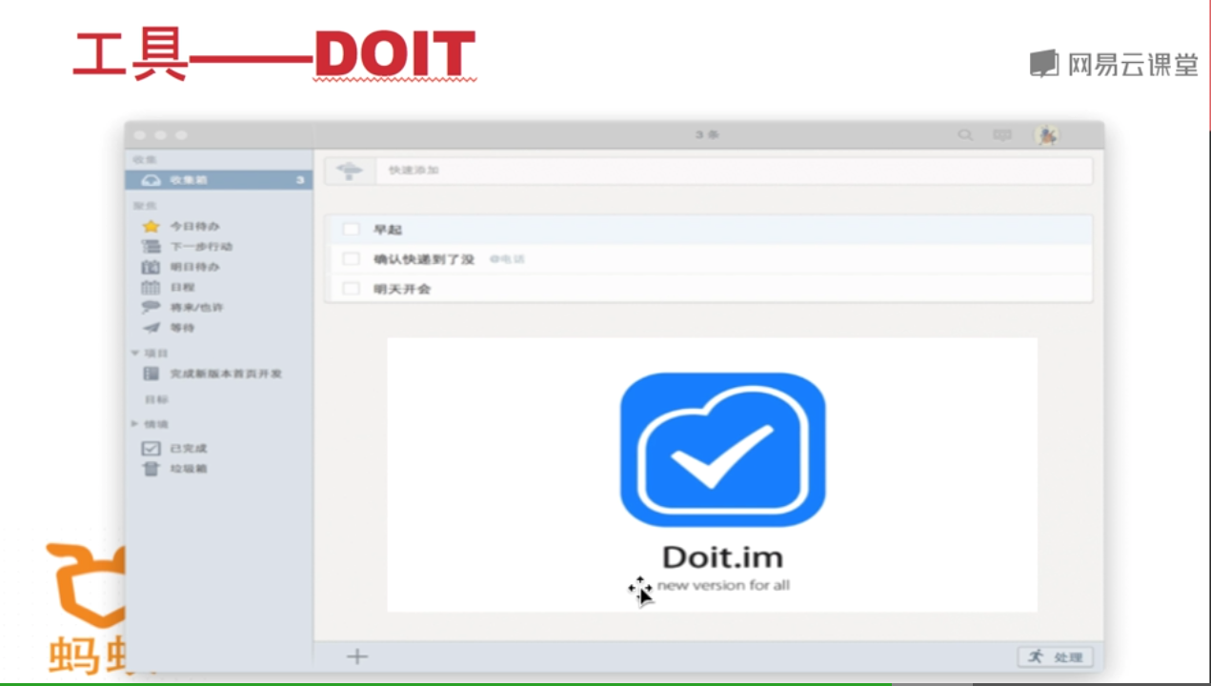Click the plus icon at bottom left
The image size is (1211, 686).
coord(356,656)
